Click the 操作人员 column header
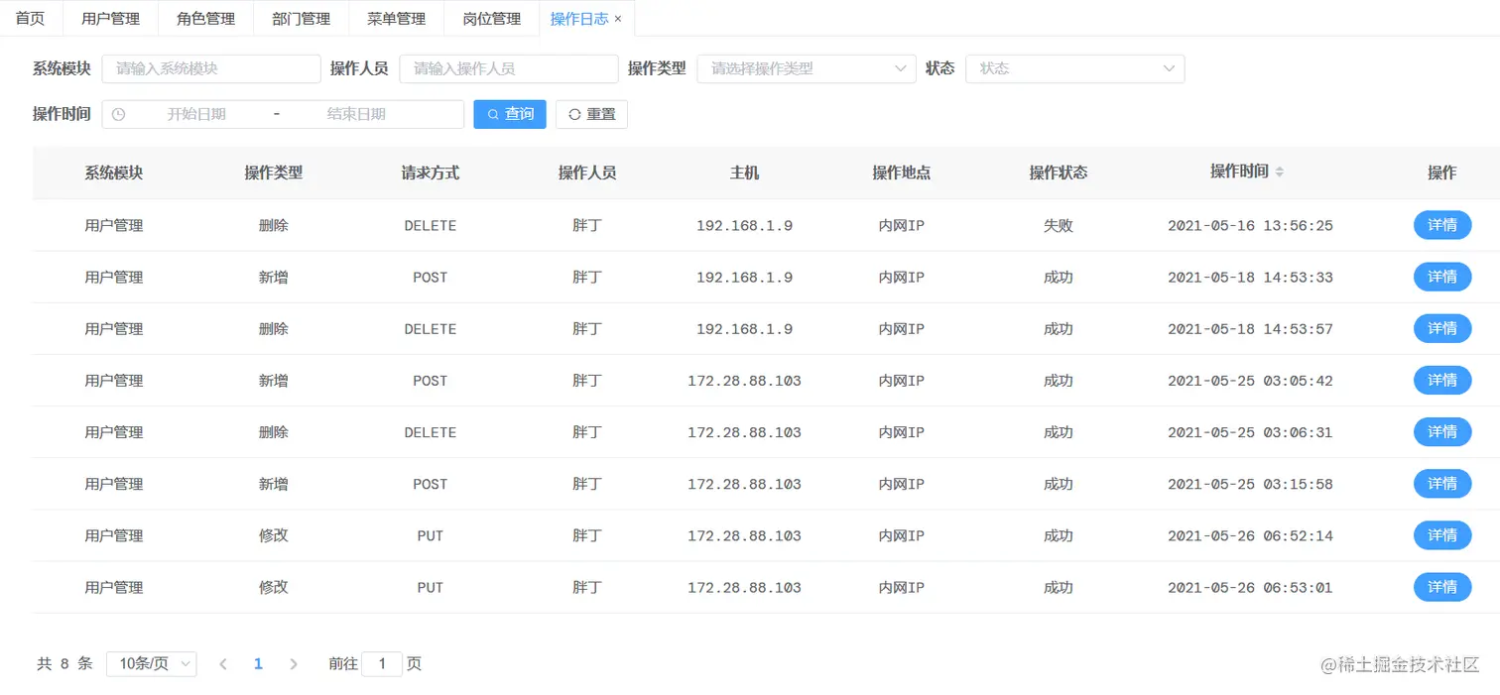Viewport: 1500px width, 695px height. coord(587,173)
